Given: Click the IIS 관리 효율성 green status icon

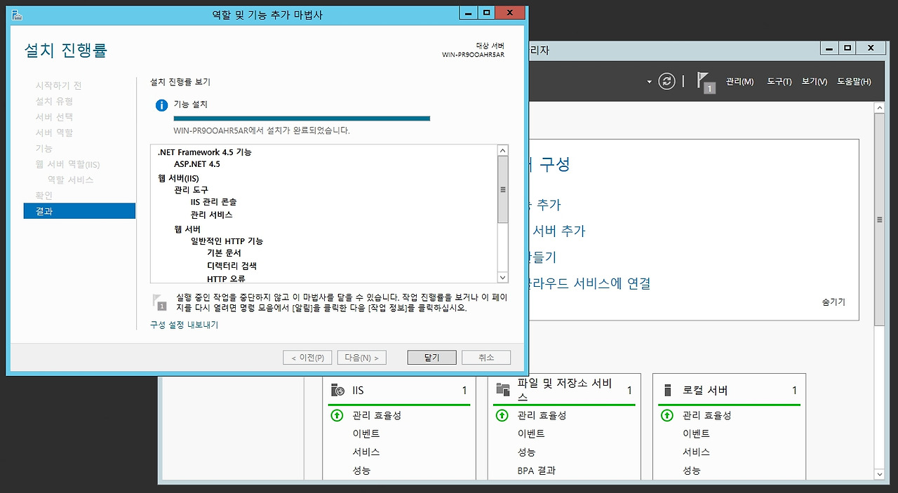Looking at the screenshot, I should point(337,415).
